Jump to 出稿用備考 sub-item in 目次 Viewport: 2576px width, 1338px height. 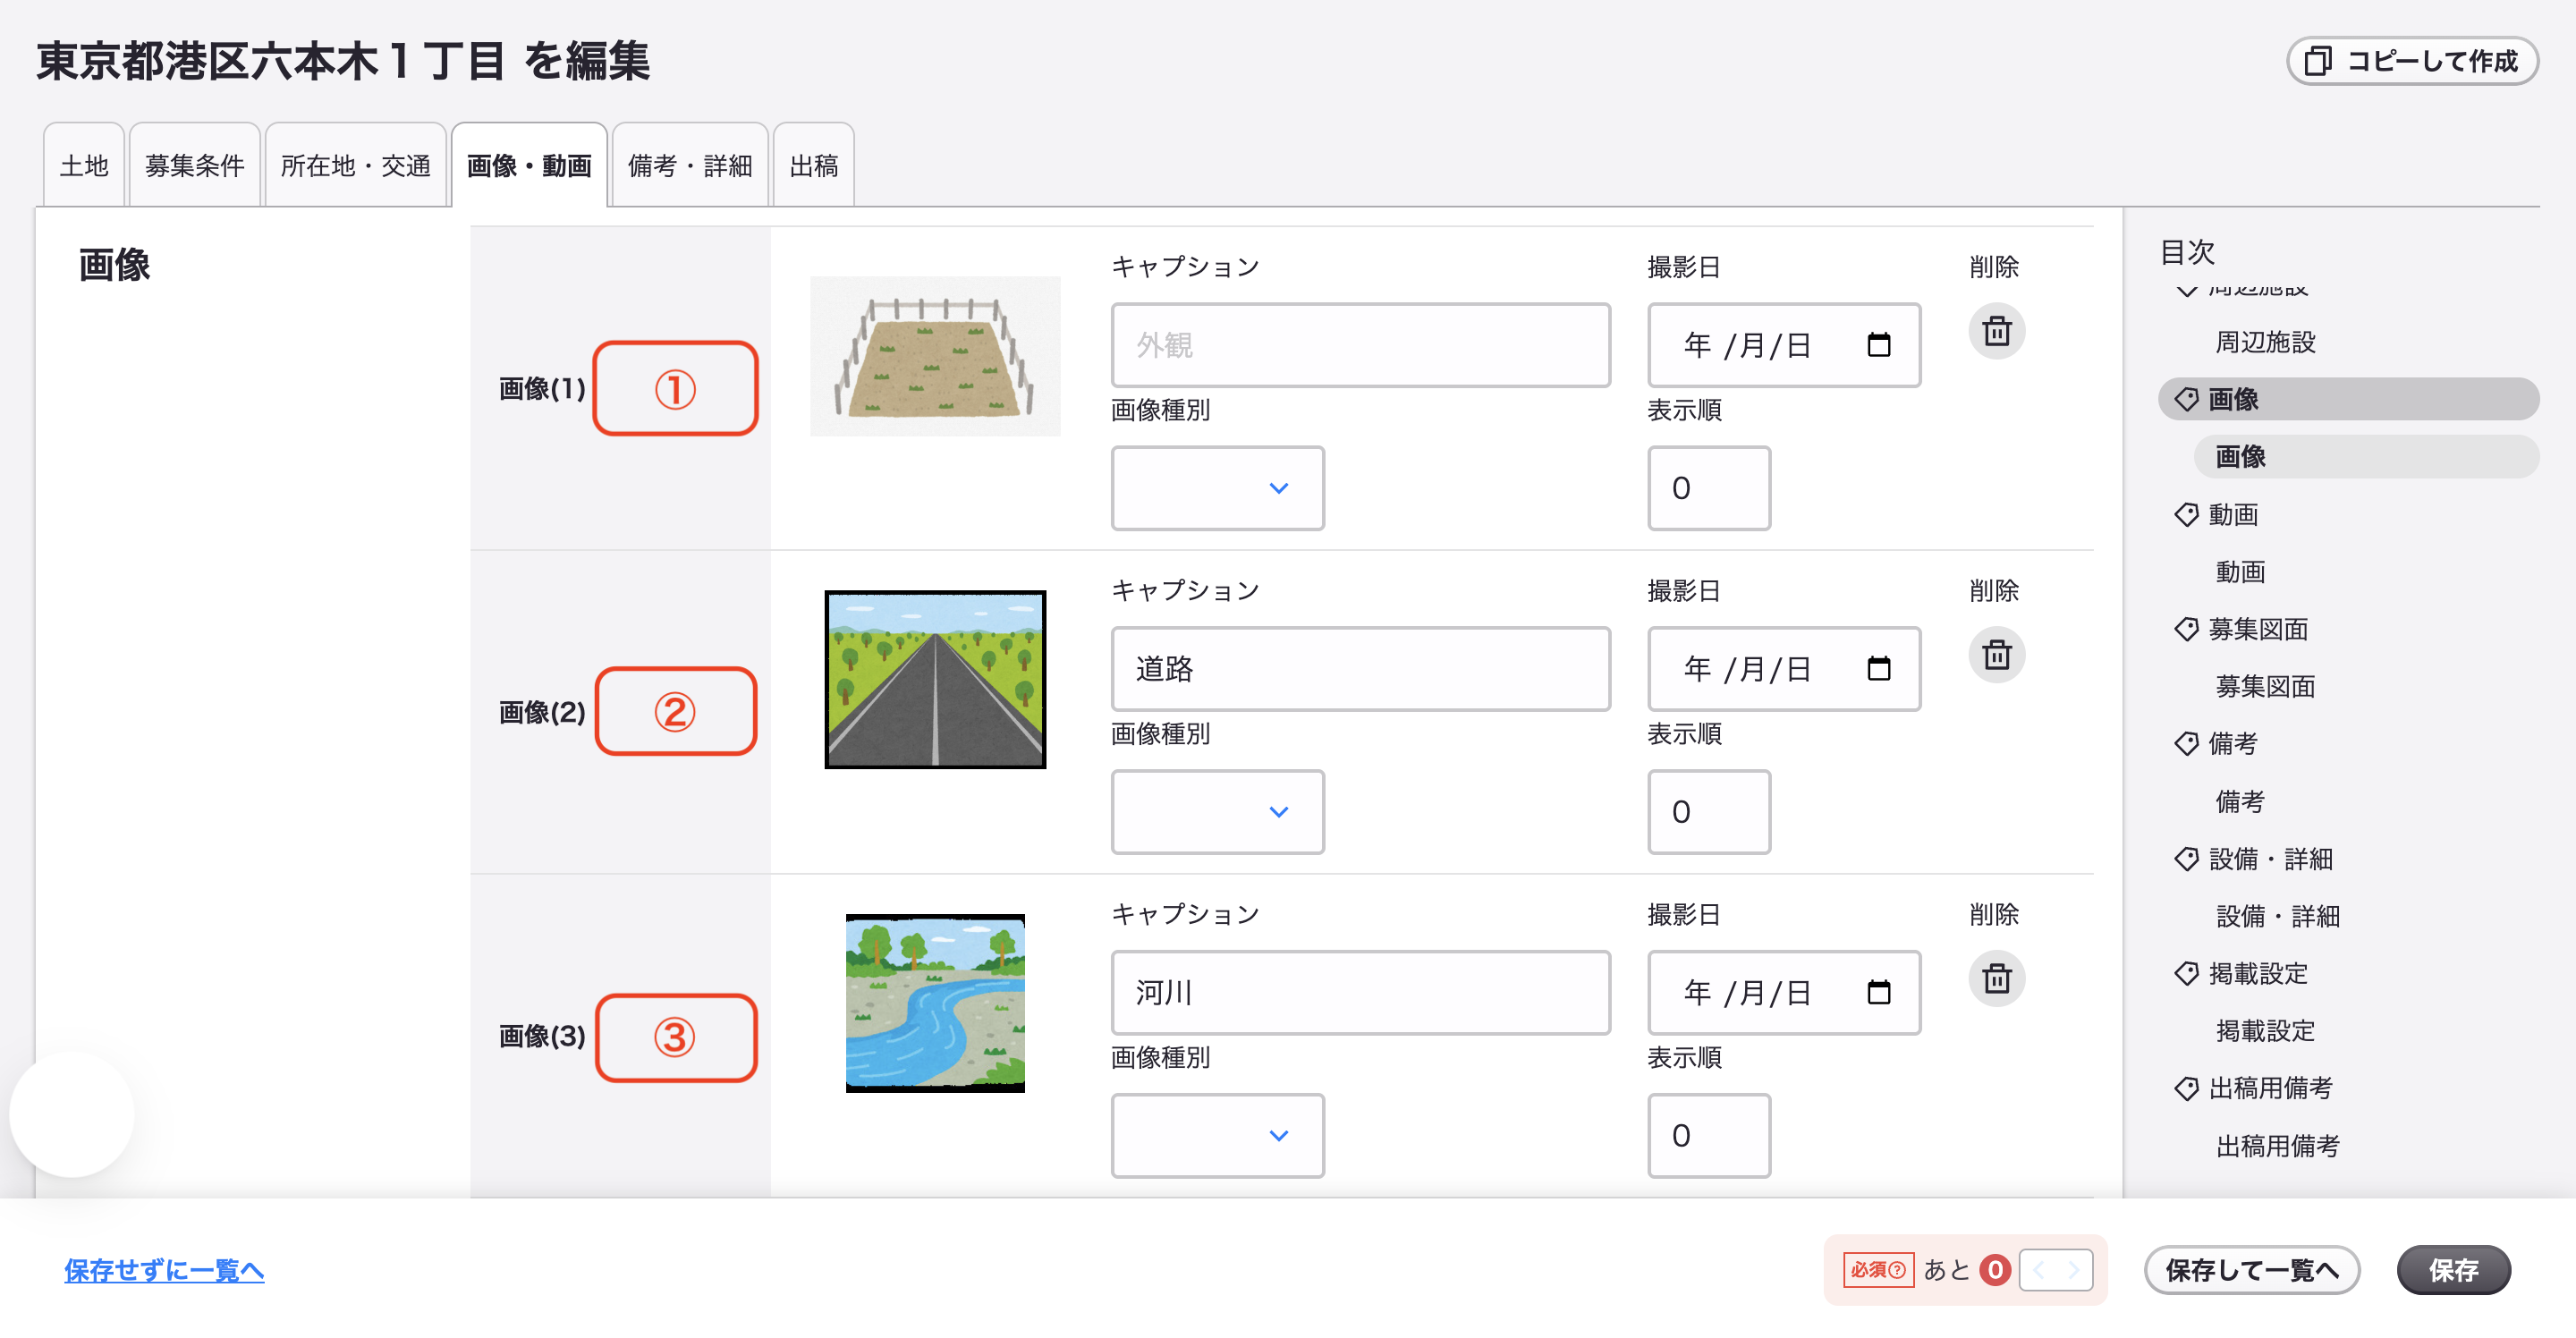tap(2277, 1146)
